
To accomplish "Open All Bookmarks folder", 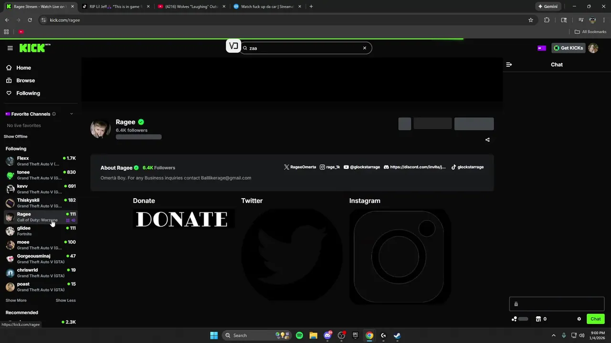I will 590,32.
